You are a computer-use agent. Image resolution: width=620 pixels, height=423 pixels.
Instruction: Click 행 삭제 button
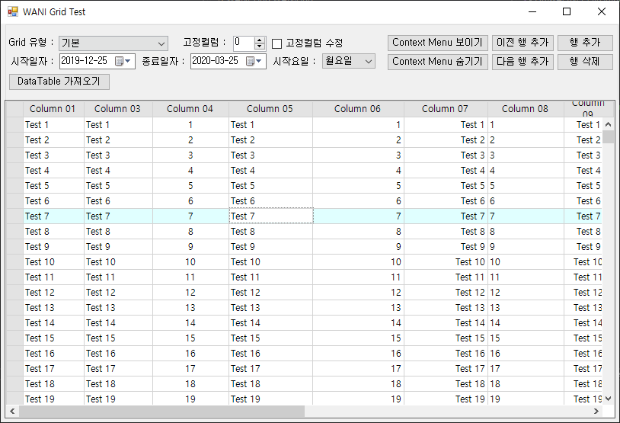585,62
